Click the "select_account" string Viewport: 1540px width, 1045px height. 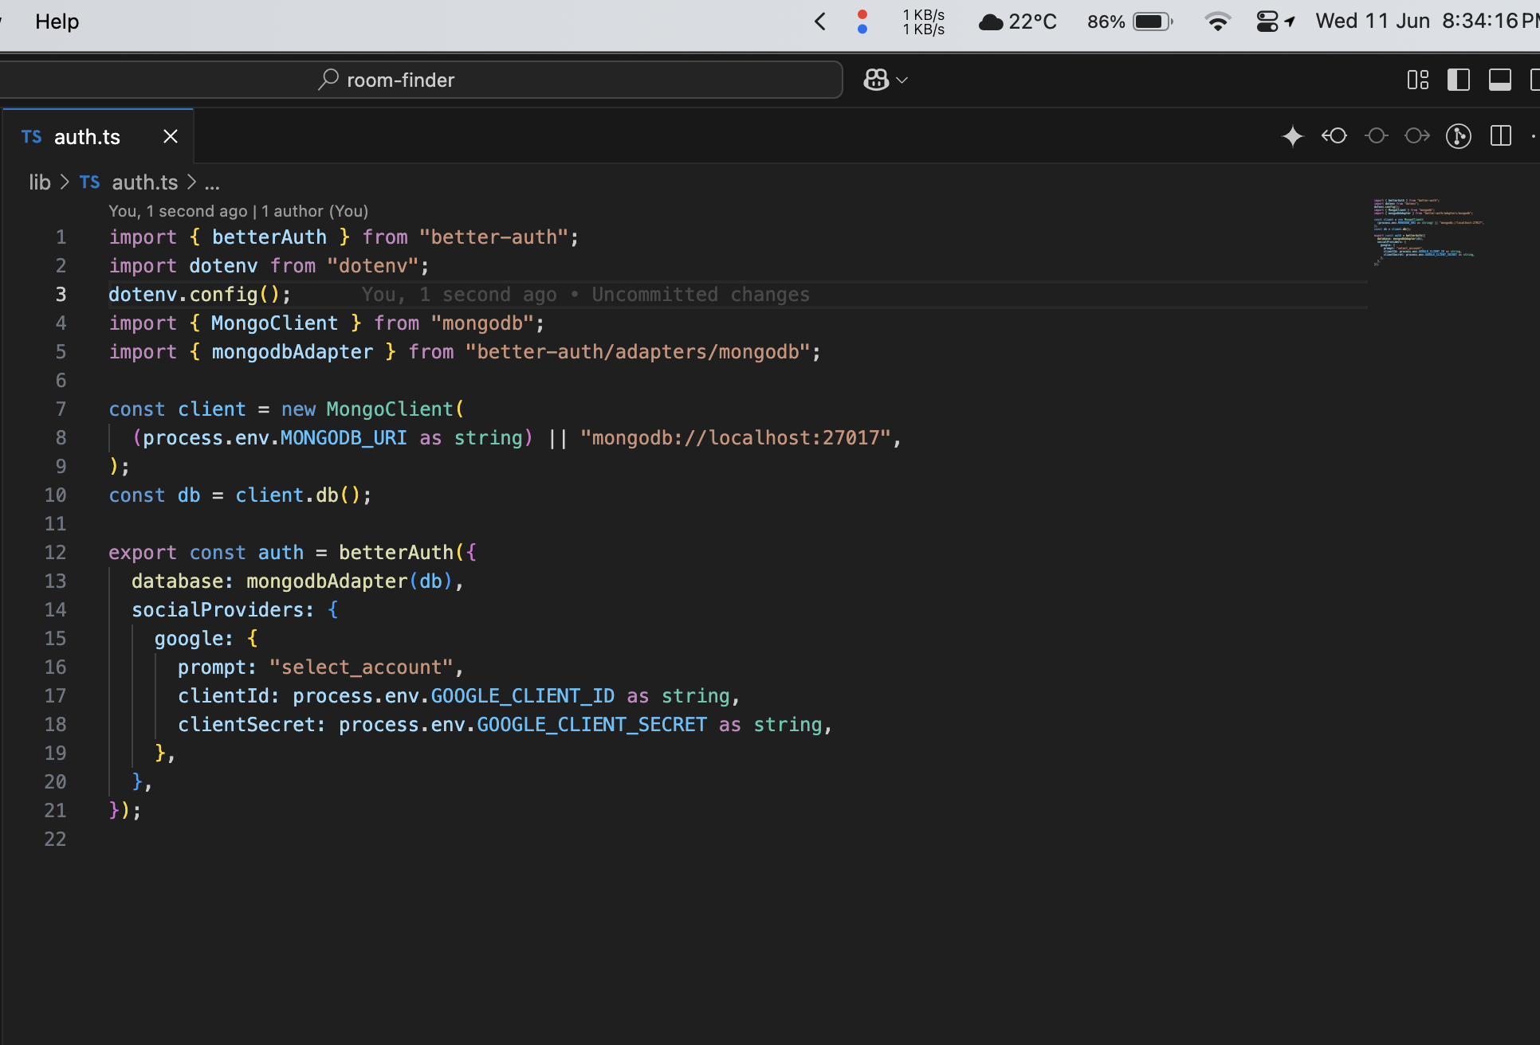[361, 667]
